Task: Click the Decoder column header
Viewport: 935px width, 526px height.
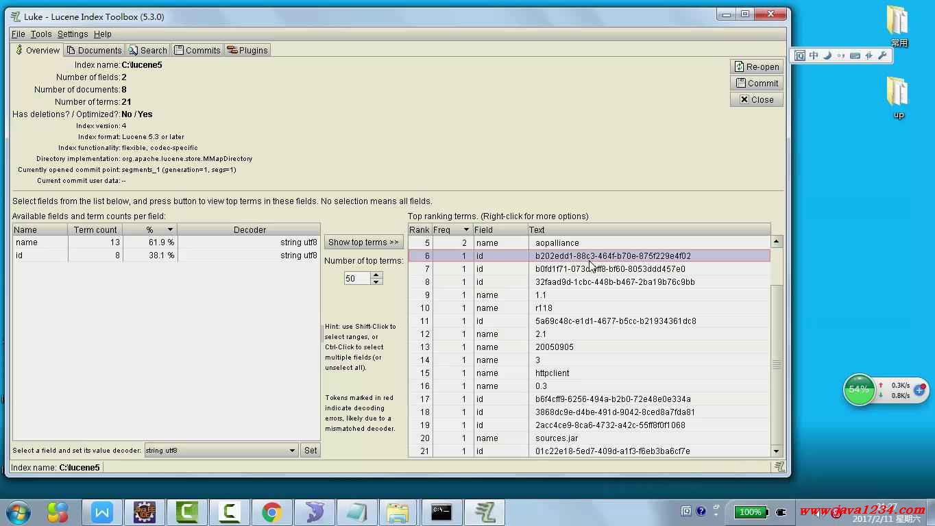Action: coord(249,229)
